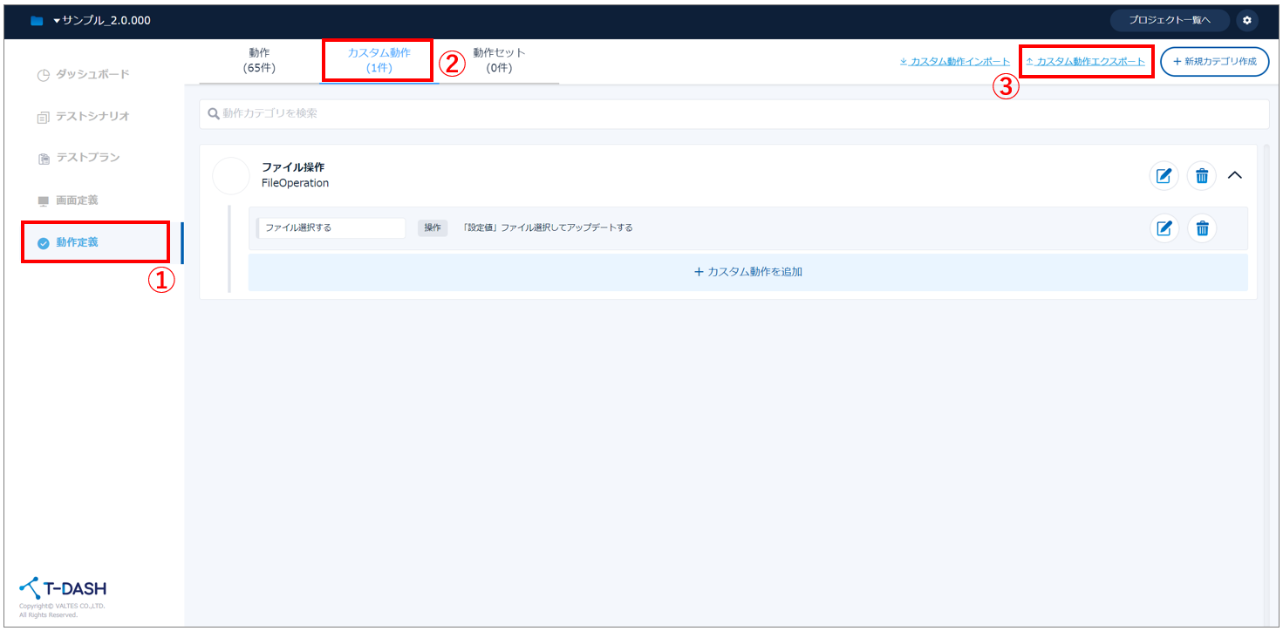Open the 動作セット (0件) tab
The height and width of the screenshot is (631, 1283).
pos(499,60)
